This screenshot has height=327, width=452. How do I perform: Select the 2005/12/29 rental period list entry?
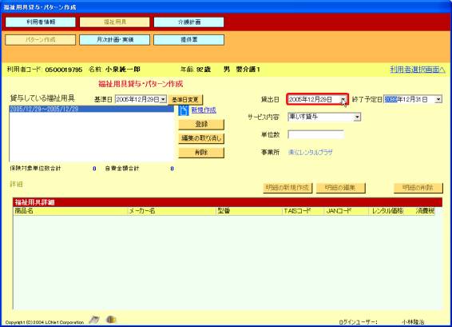(x=91, y=109)
